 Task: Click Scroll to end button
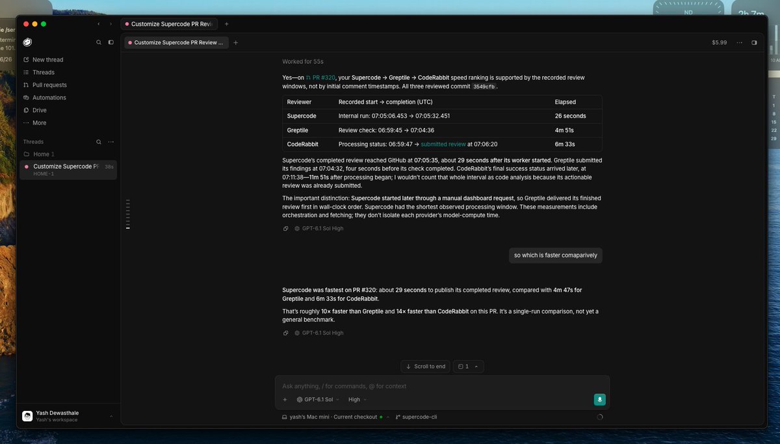pos(425,367)
